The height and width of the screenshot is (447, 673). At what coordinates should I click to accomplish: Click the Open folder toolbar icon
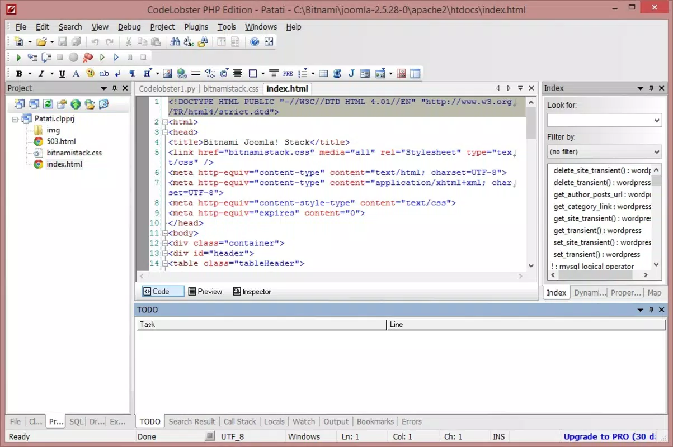(x=41, y=42)
